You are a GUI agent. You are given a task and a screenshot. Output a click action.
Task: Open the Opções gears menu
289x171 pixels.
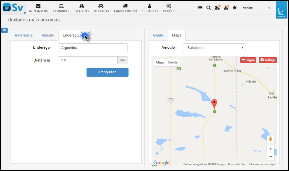click(x=169, y=9)
